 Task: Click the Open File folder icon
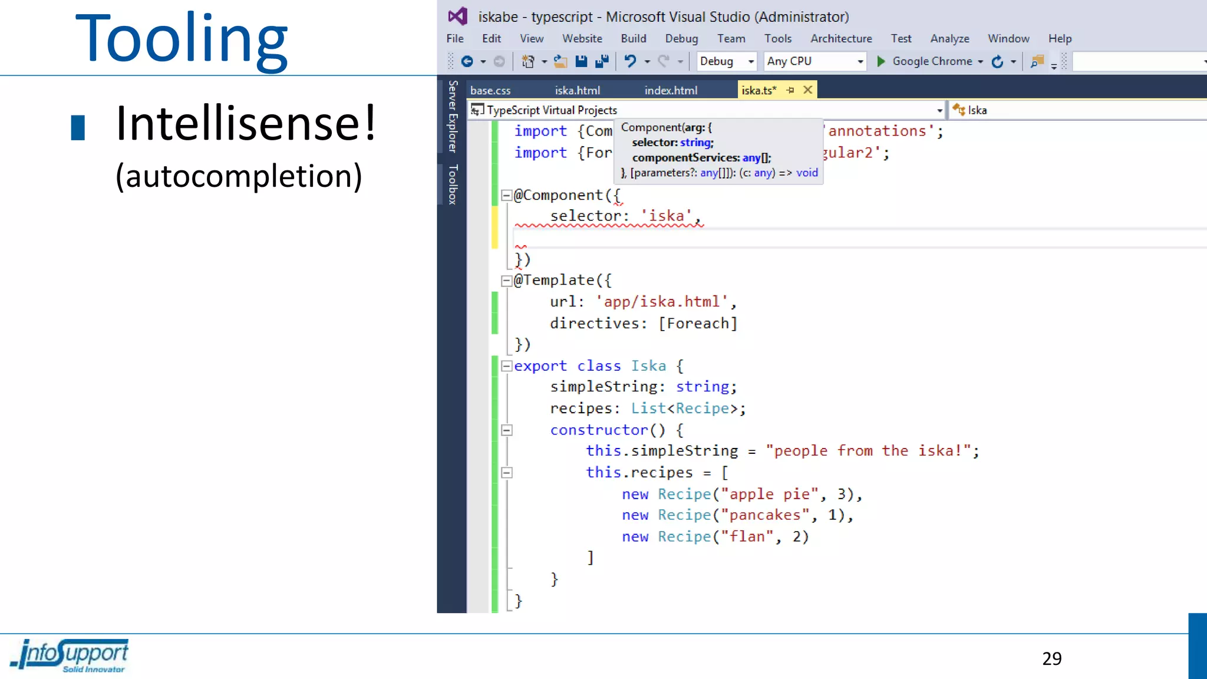pos(560,61)
